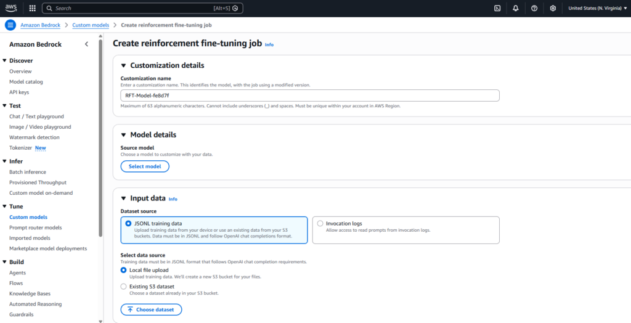This screenshot has height=323, width=631.
Task: Click the sidebar vertical scrollbar
Action: (100, 136)
